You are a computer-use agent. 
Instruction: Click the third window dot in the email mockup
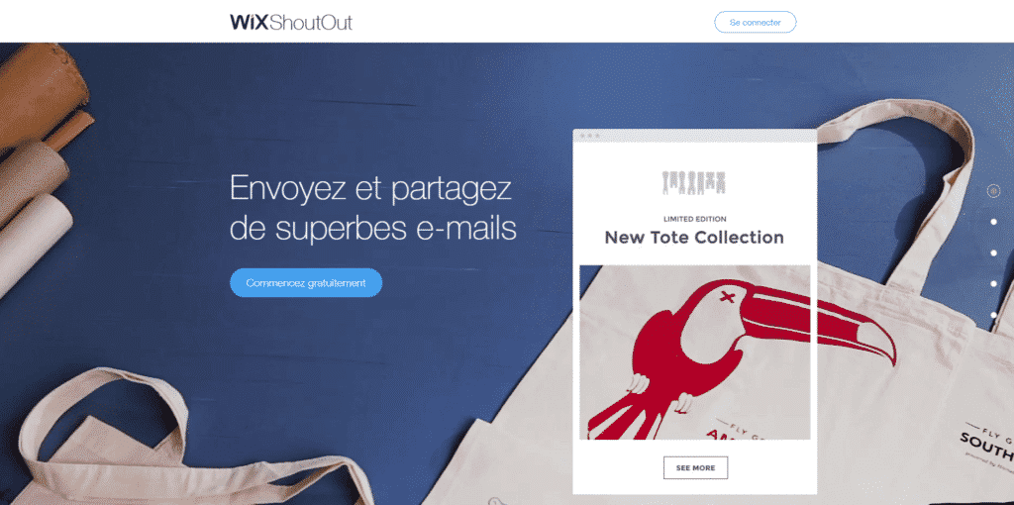(x=597, y=136)
